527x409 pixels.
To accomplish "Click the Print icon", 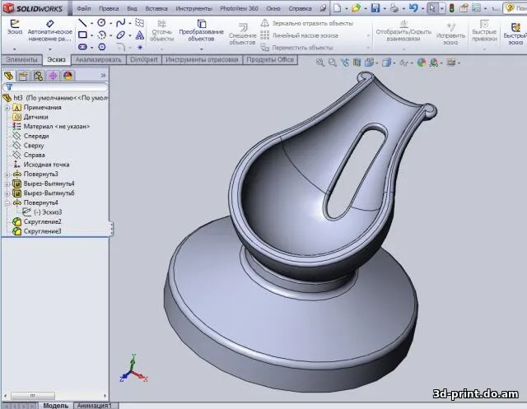I will click(394, 7).
